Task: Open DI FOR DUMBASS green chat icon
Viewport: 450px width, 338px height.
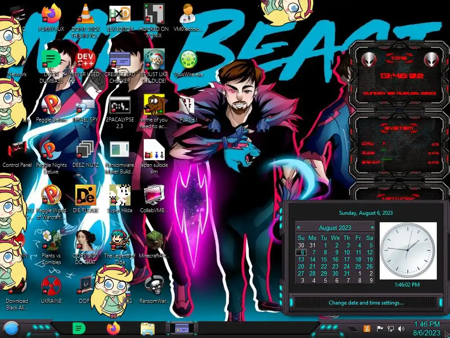Action: coord(51,60)
